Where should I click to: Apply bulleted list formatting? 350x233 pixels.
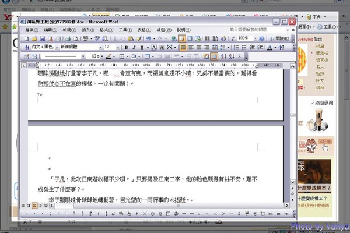[244, 47]
